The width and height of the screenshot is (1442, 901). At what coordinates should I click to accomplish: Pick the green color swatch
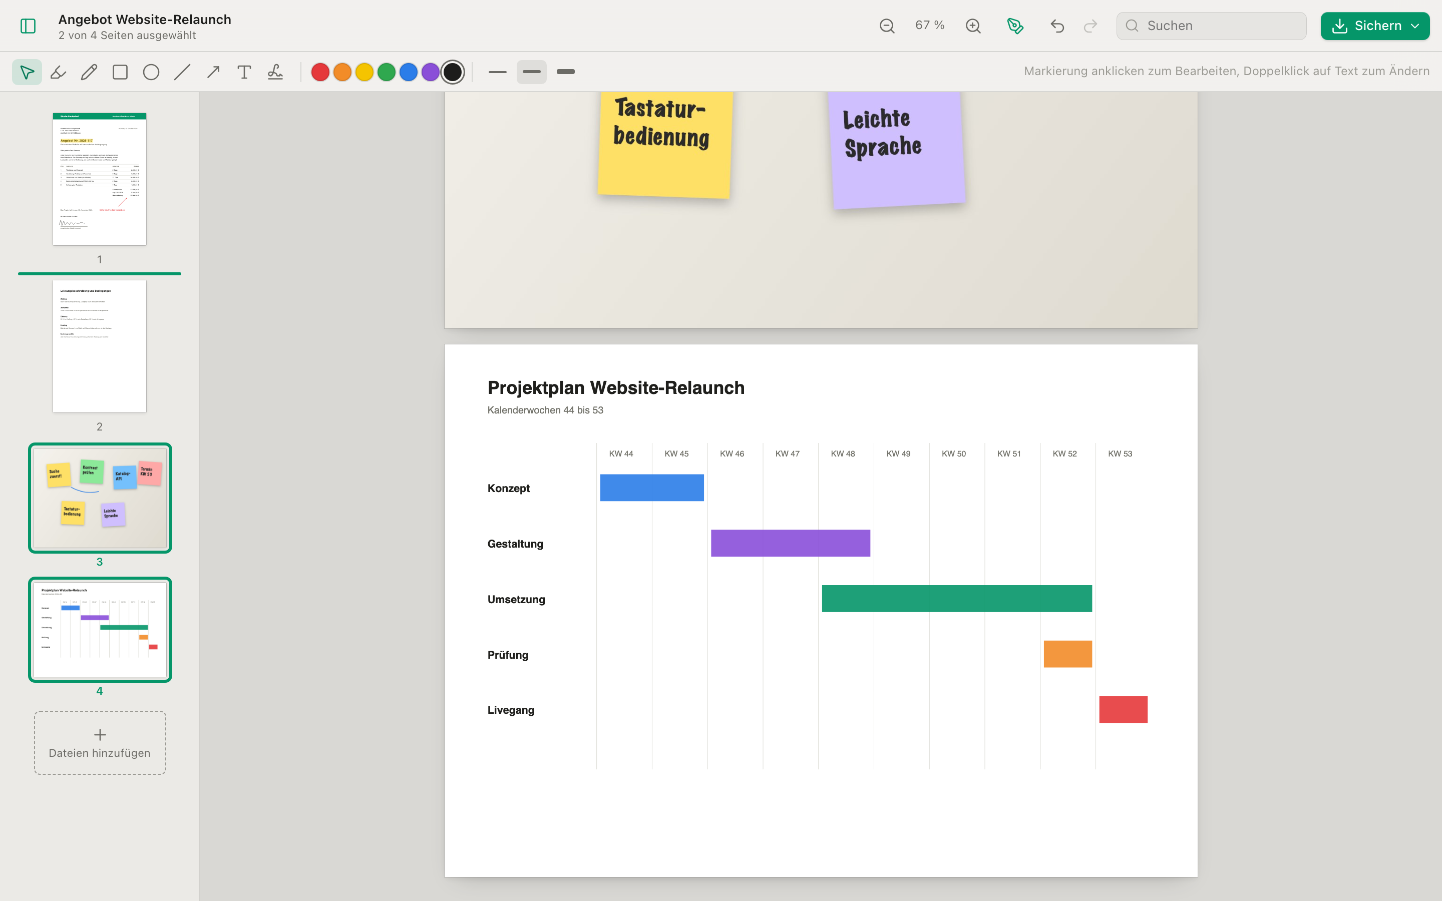click(x=387, y=72)
